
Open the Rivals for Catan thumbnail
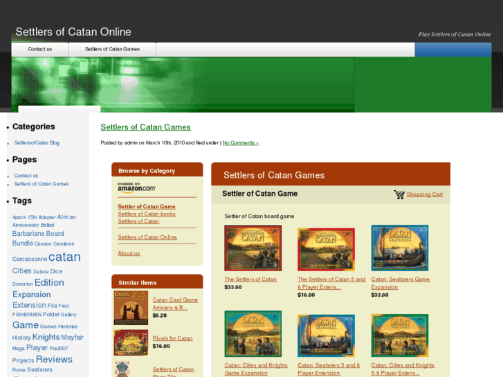pos(131,342)
